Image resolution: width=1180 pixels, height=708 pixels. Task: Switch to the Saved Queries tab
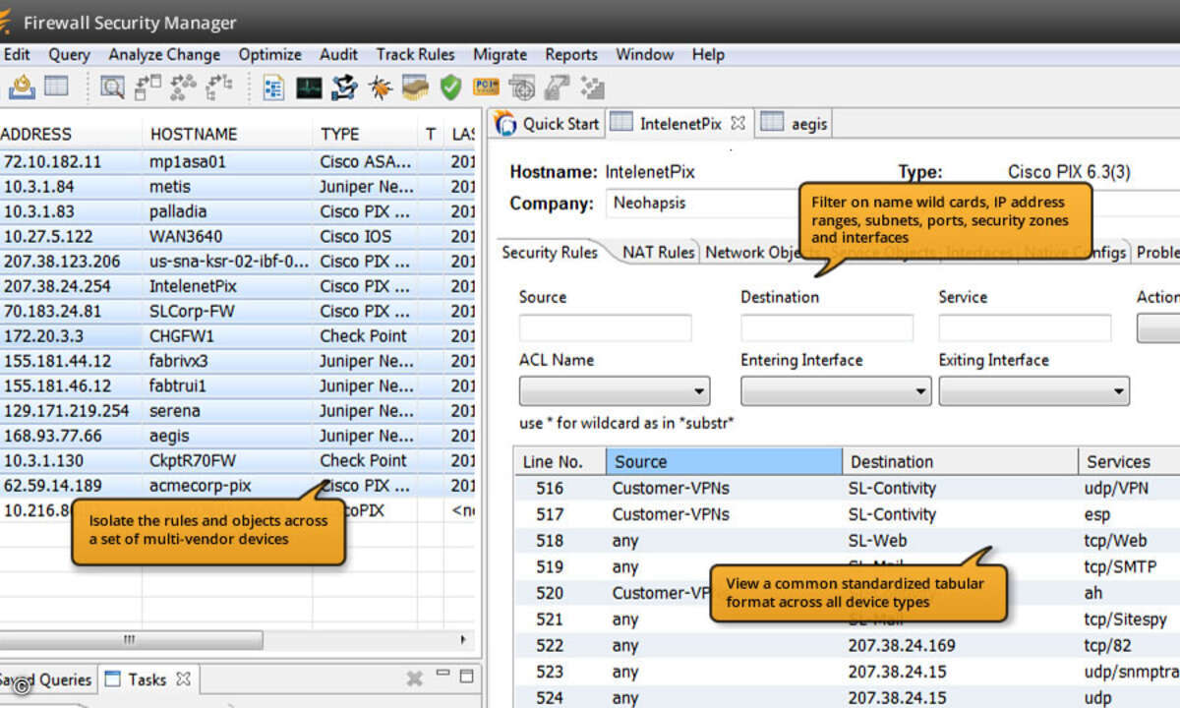click(x=46, y=679)
